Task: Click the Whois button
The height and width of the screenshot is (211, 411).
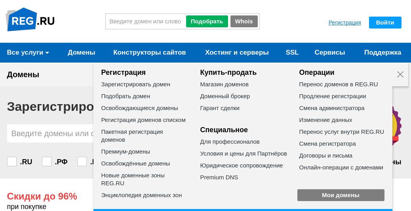Action: coord(244,21)
